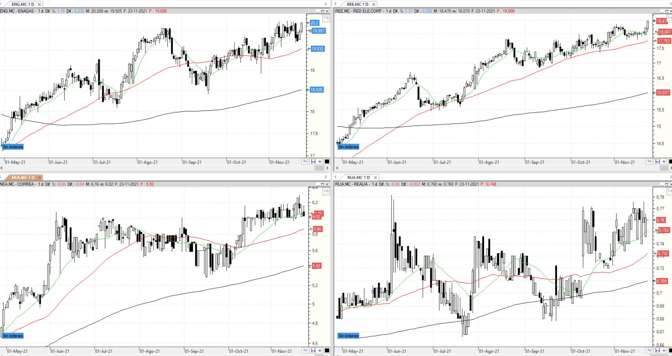Click pin icon on REE.MC chart
This screenshot has width=672, height=356.
tap(663, 161)
